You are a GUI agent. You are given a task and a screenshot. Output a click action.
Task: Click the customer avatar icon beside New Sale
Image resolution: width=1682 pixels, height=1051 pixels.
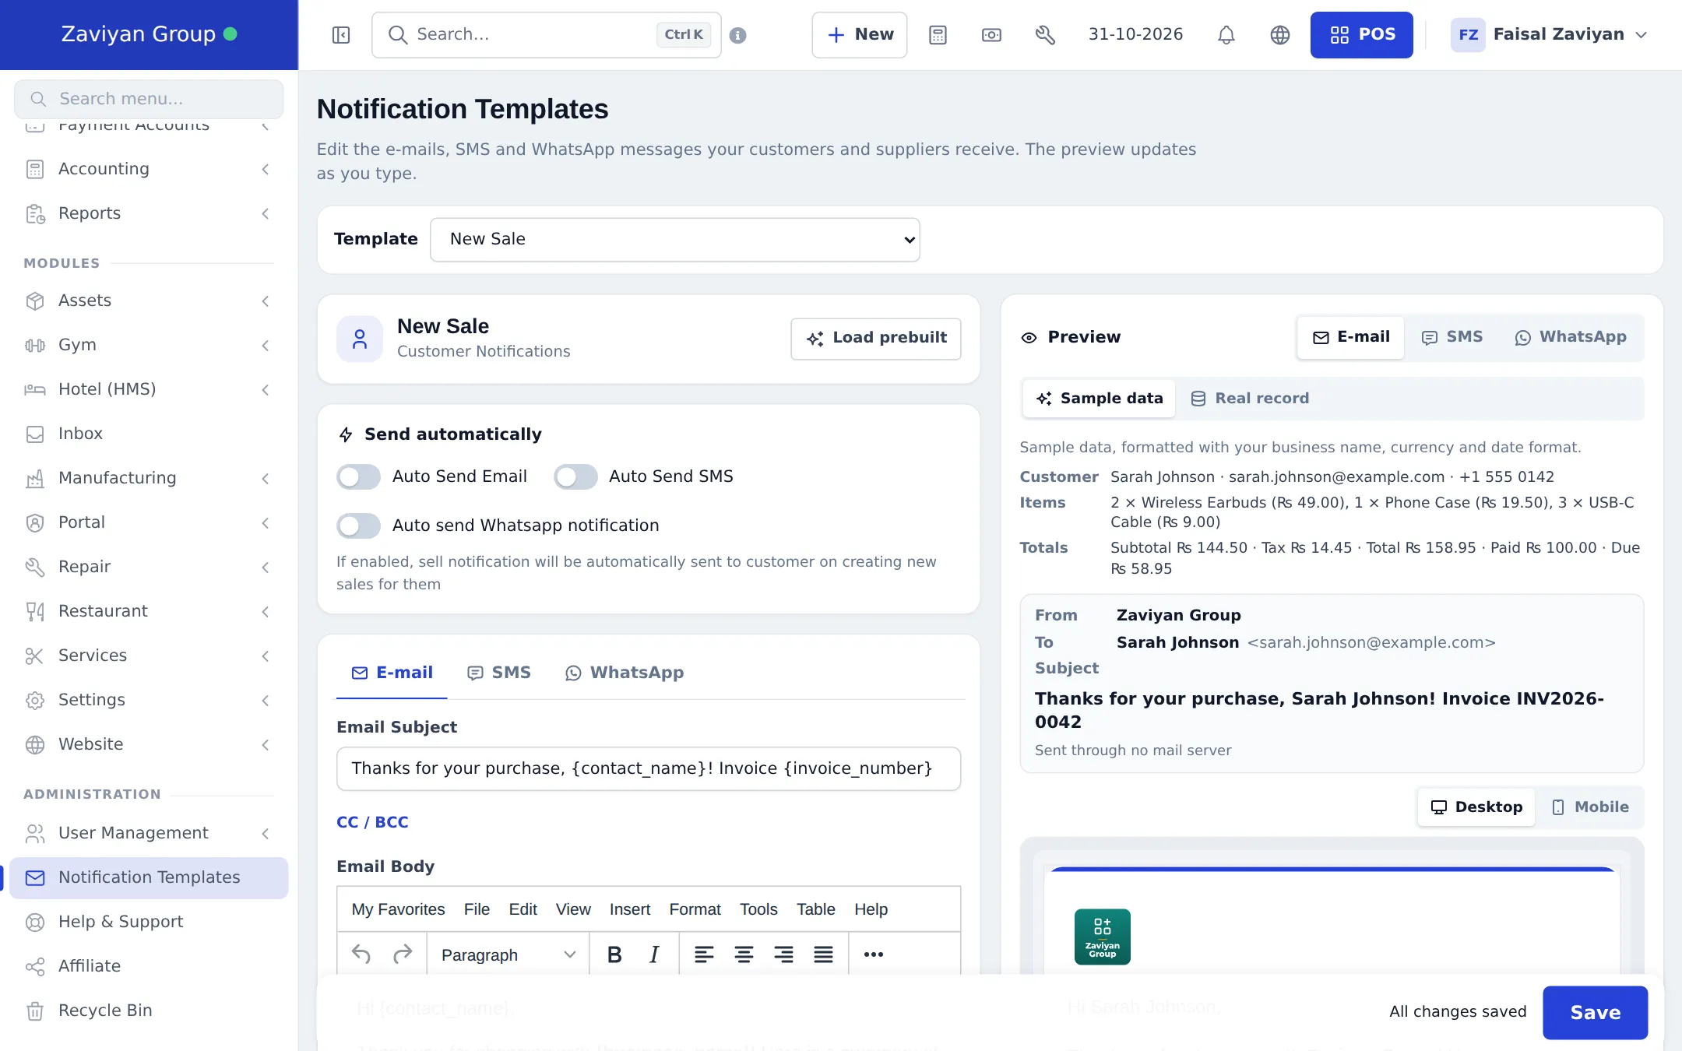point(360,339)
